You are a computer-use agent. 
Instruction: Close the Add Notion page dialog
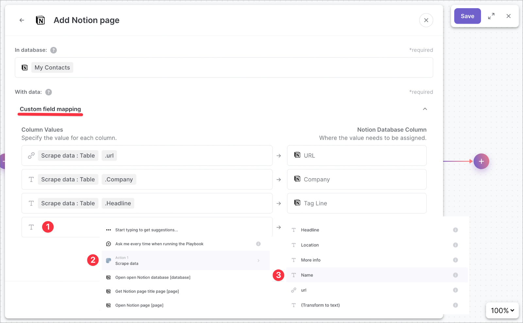426,20
